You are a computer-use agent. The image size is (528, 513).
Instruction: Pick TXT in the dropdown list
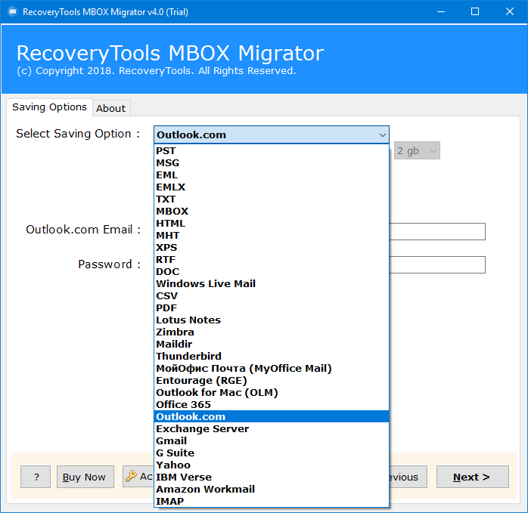click(x=272, y=199)
